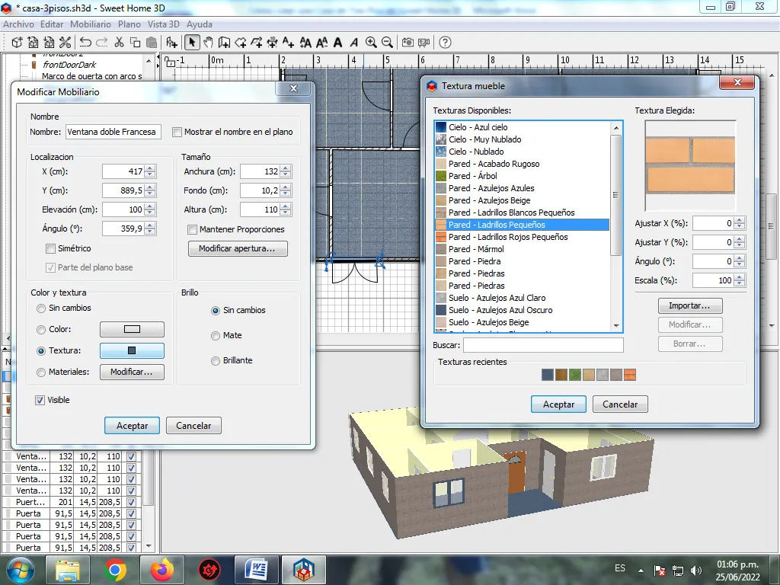
Task: Choose the Mate shininess option
Action: point(216,336)
